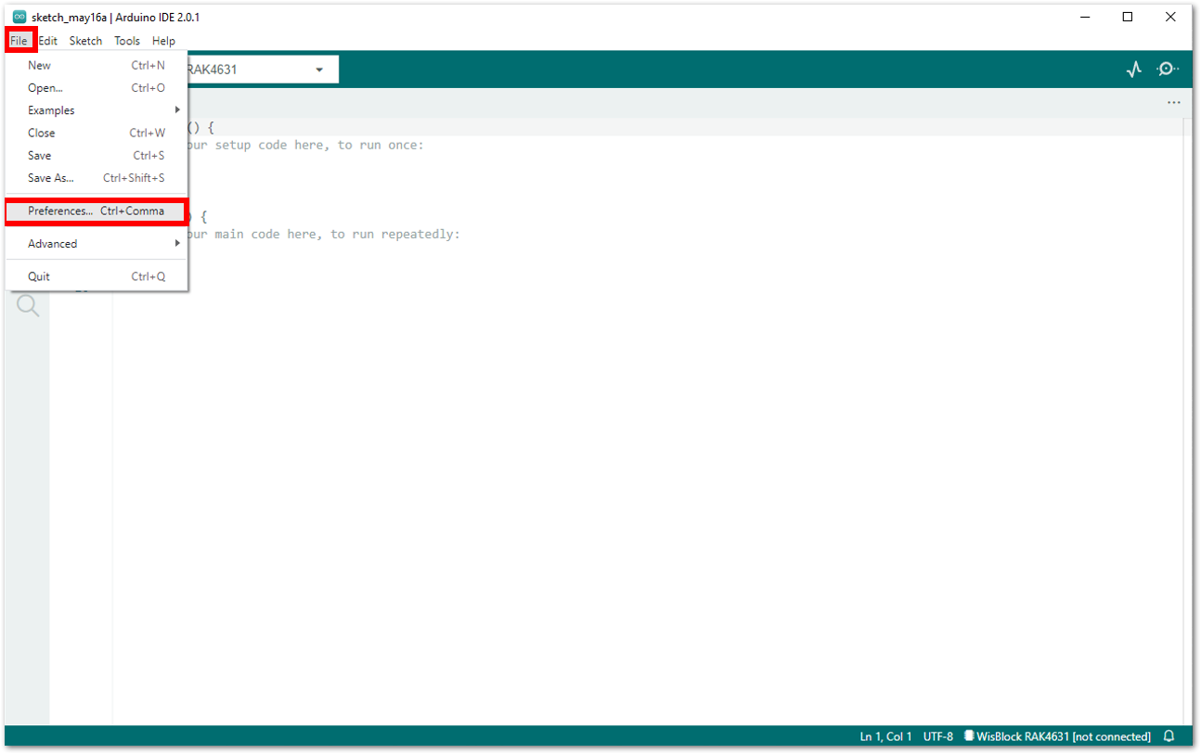Click WisBlock RAK4631 [not connected] status
The width and height of the screenshot is (1201, 754).
pyautogui.click(x=1056, y=736)
